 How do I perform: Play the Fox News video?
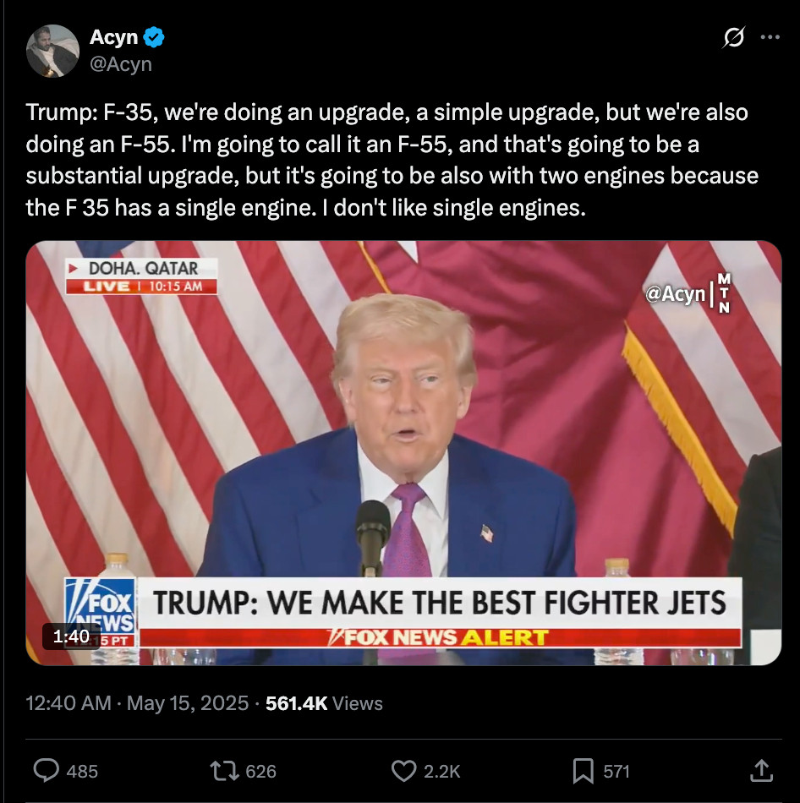pos(404,453)
